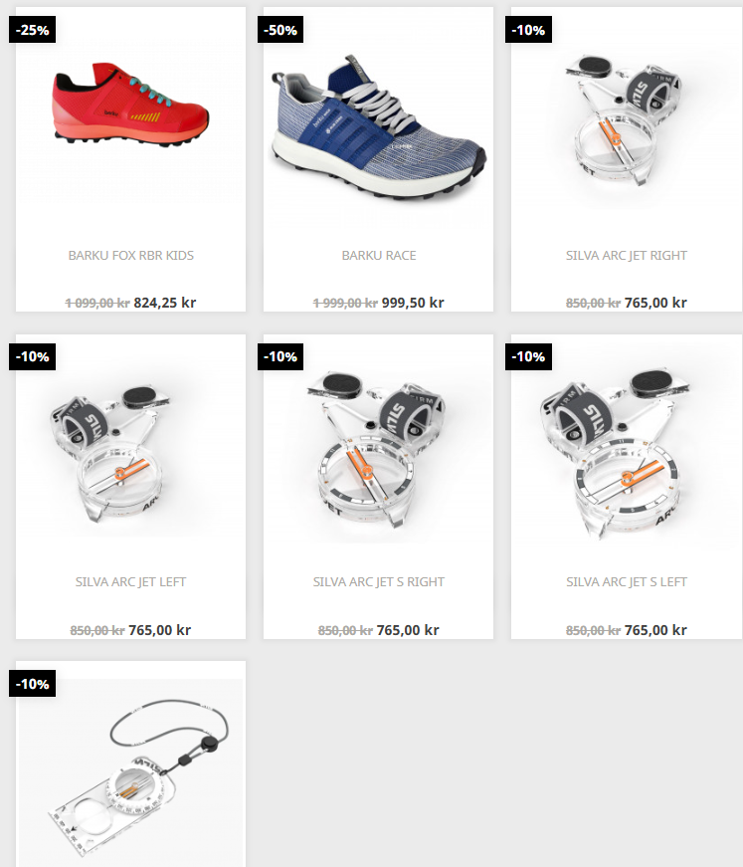Image resolution: width=743 pixels, height=867 pixels.
Task: Open the Silva Arc Jet Right compass image
Action: tap(625, 120)
